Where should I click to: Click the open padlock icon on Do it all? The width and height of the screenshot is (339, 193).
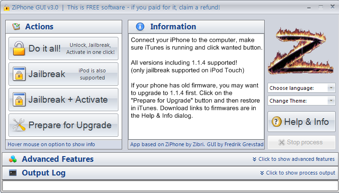pos(19,48)
